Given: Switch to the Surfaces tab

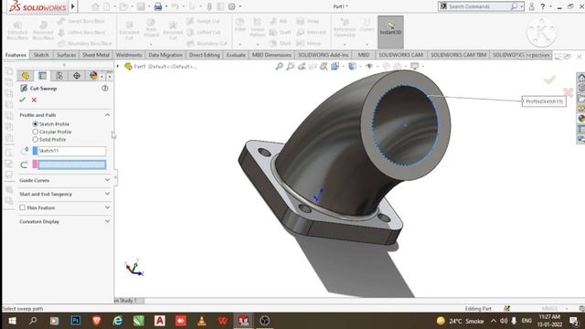Looking at the screenshot, I should coord(66,55).
